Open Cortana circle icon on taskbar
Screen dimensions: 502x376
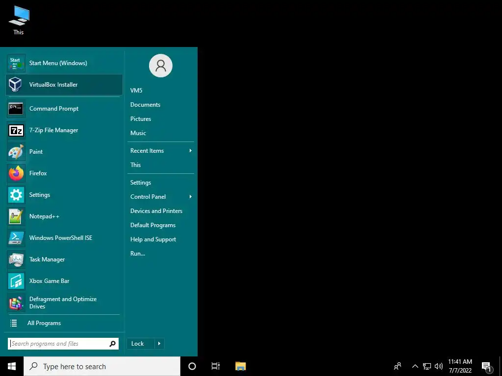(192, 366)
